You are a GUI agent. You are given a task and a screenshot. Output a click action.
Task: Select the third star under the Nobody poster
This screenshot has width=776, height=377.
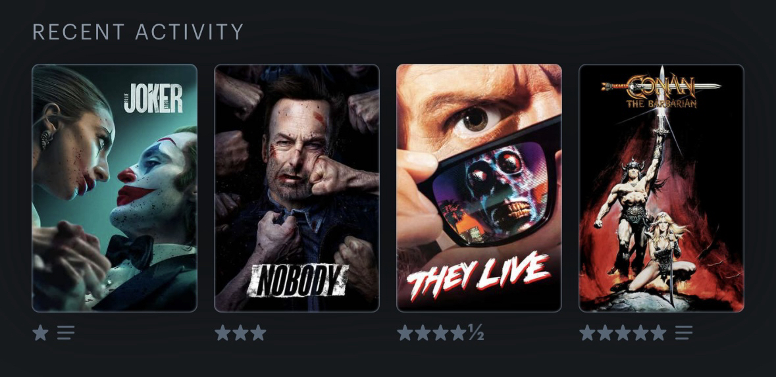pos(258,333)
